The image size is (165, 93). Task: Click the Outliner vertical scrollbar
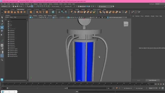click(x=27, y=50)
